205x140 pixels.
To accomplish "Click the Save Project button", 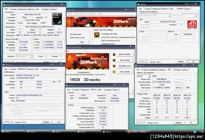I will (x=125, y=60).
